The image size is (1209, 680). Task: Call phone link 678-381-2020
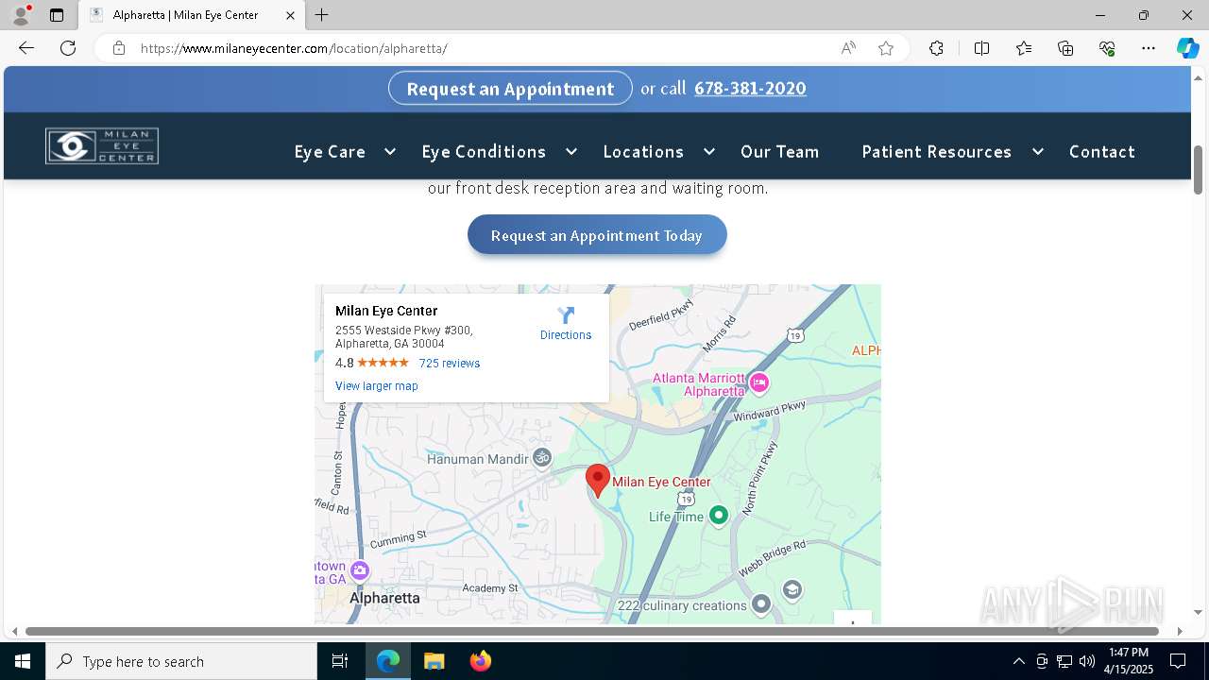click(x=750, y=88)
